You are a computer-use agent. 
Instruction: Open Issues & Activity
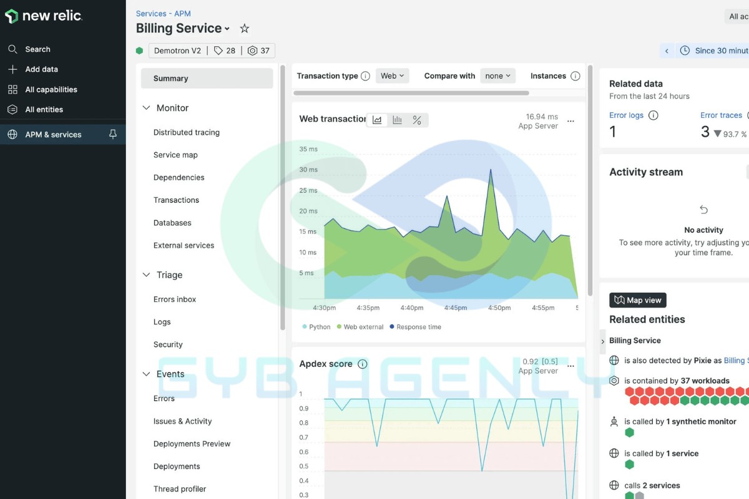coord(183,421)
